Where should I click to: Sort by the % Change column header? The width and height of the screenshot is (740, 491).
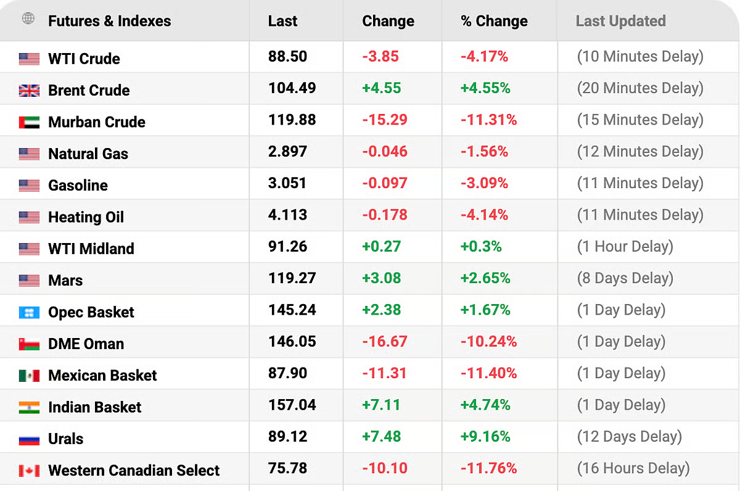coord(494,21)
